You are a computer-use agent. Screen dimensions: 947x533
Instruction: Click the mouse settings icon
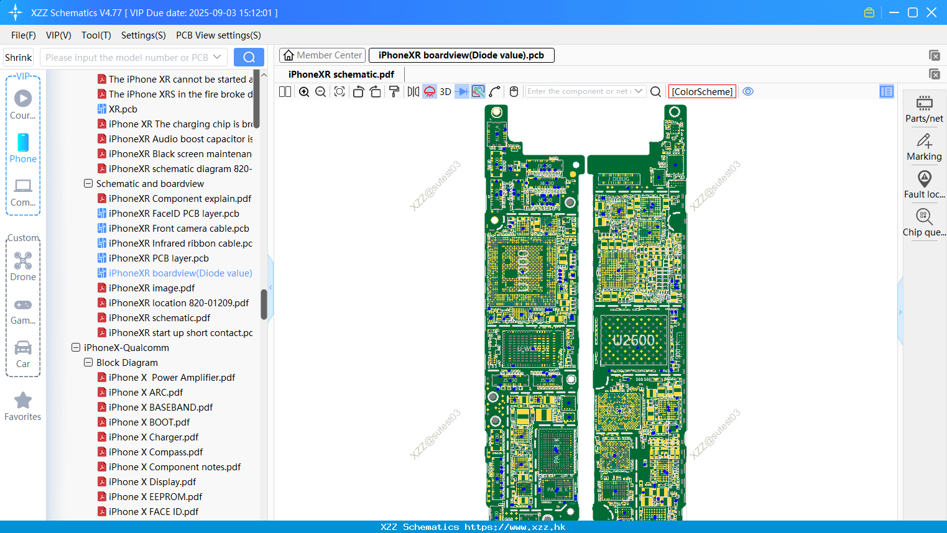[514, 91]
